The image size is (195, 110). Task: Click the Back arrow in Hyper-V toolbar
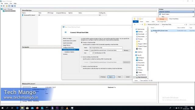coord(1,6)
